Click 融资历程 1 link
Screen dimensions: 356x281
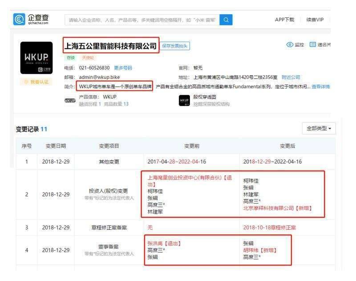90,104
